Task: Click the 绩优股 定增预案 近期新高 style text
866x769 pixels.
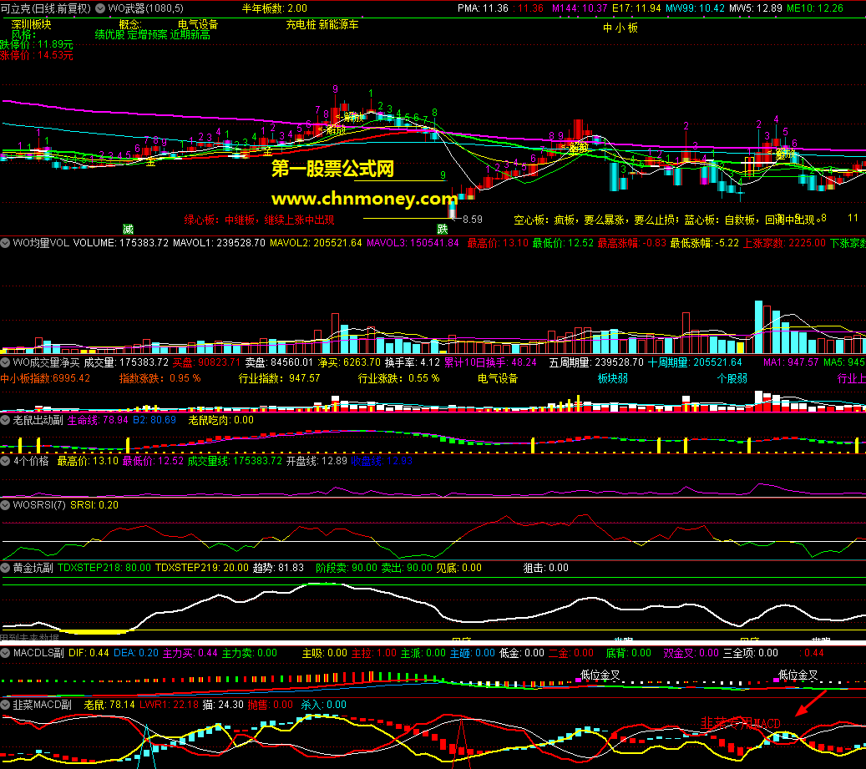Action: 153,35
